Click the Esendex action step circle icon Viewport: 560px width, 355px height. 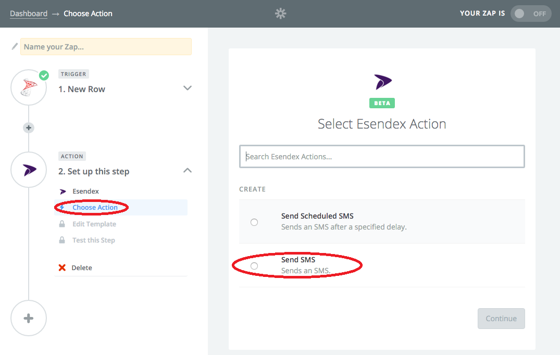pyautogui.click(x=29, y=170)
